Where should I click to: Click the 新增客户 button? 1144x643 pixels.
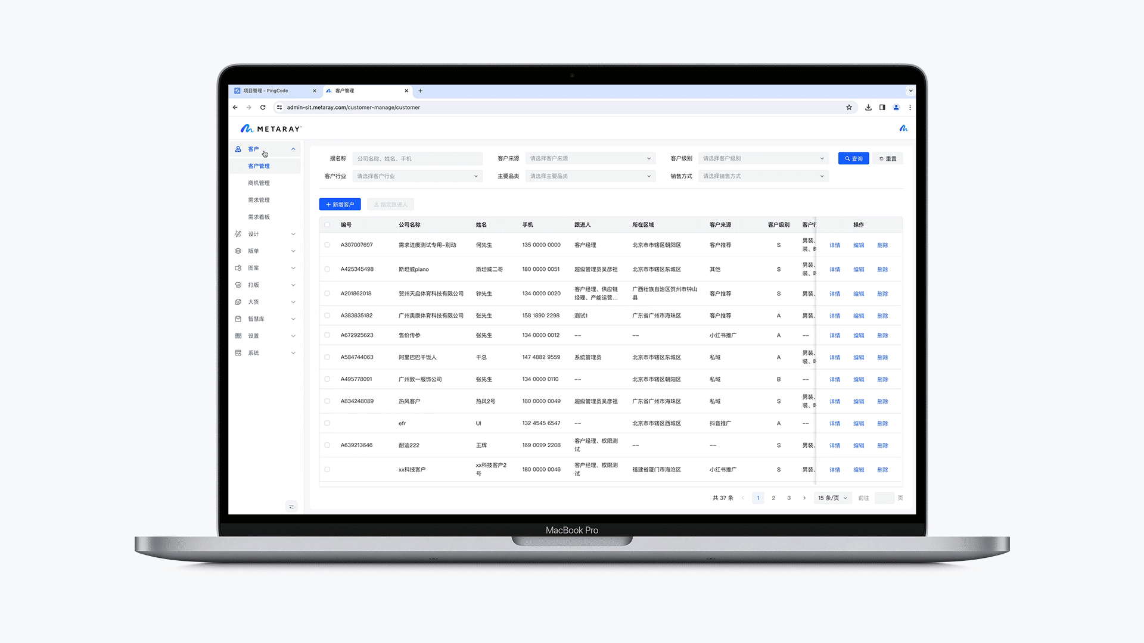(x=340, y=204)
